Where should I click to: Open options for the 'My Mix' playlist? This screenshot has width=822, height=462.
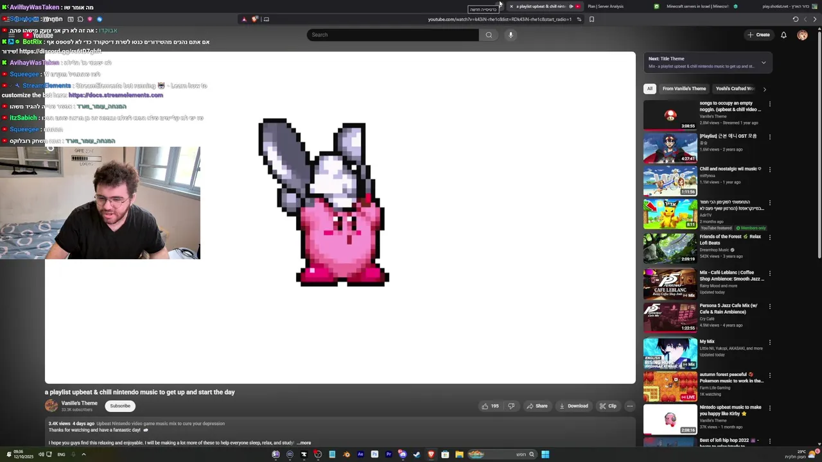pos(769,343)
